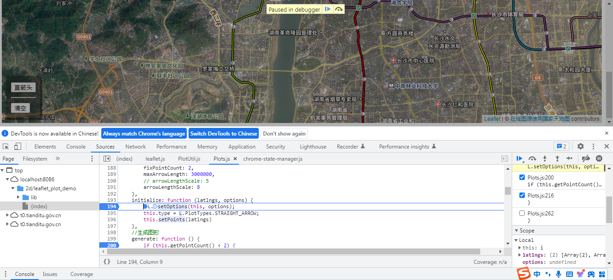Screen dimensions: 613x280
Task: Collapse the 2d/leaflet_plot_demo folder
Action: tap(13, 188)
